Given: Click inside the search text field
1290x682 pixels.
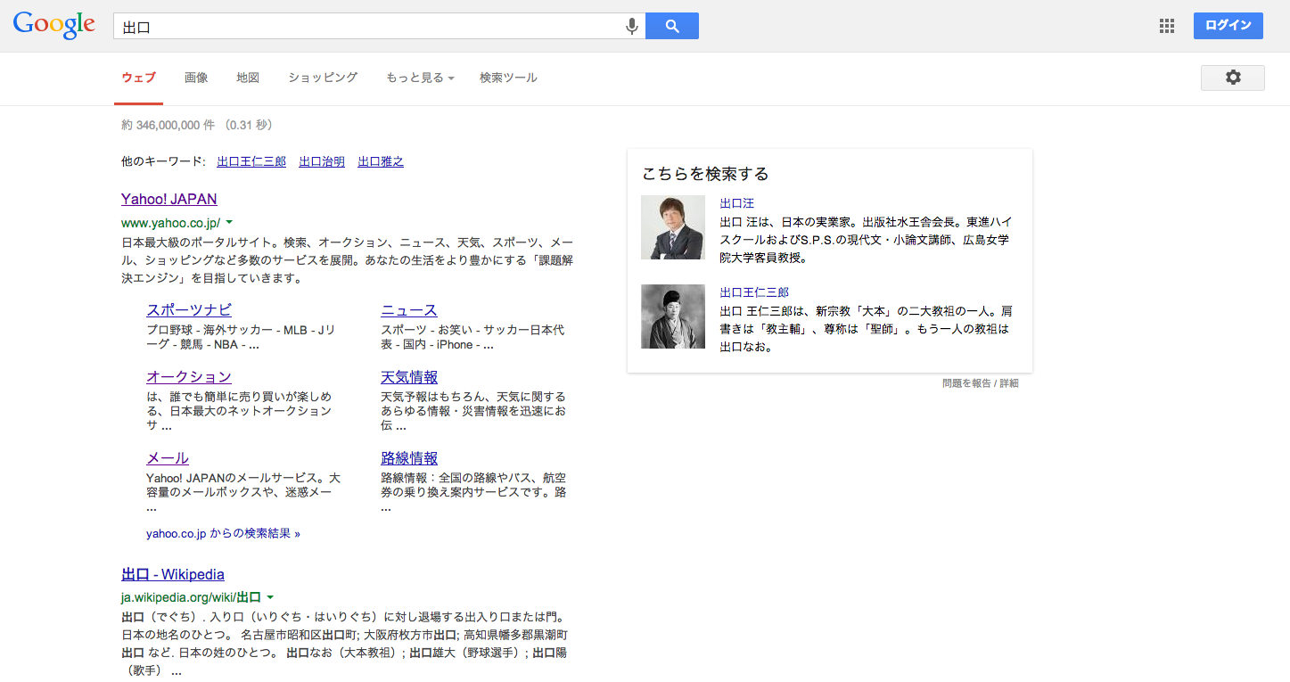Looking at the screenshot, I should (x=366, y=27).
